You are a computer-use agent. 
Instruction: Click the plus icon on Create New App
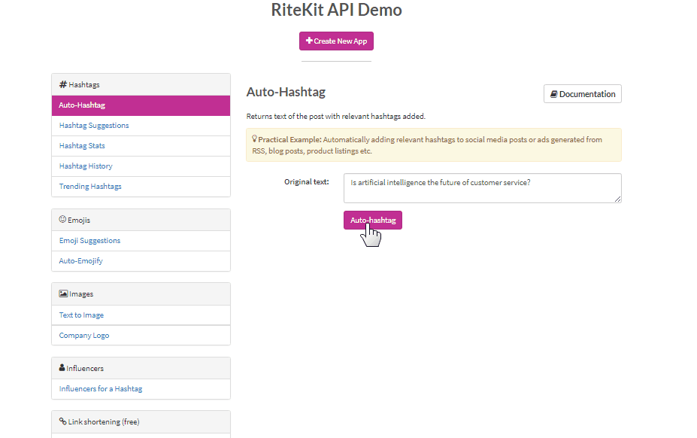click(x=309, y=41)
